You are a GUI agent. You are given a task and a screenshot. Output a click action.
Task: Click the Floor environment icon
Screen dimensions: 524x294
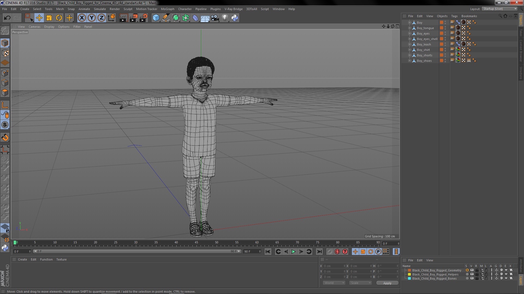pos(205,18)
